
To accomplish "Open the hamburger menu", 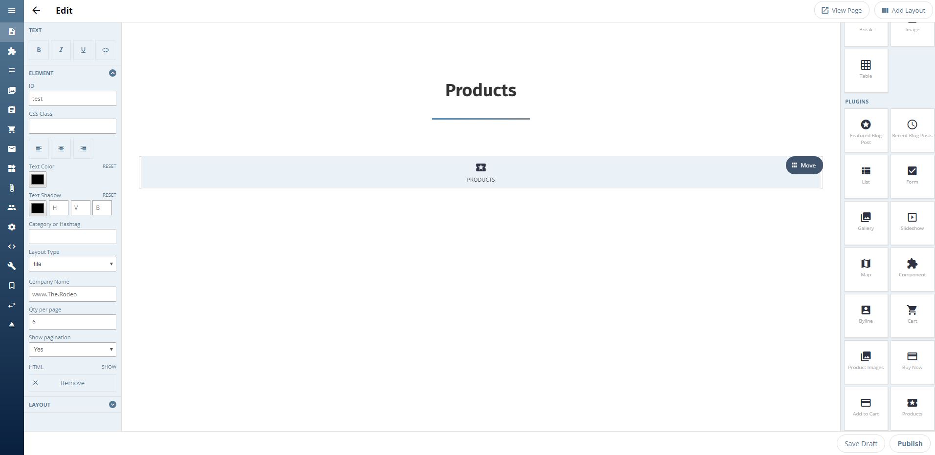I will pos(12,11).
